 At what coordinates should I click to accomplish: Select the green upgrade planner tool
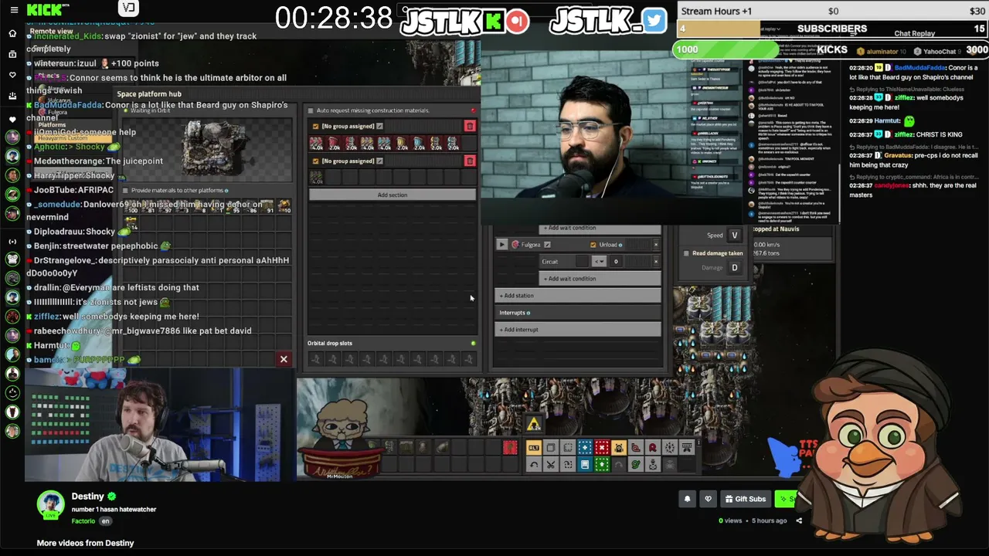(602, 464)
